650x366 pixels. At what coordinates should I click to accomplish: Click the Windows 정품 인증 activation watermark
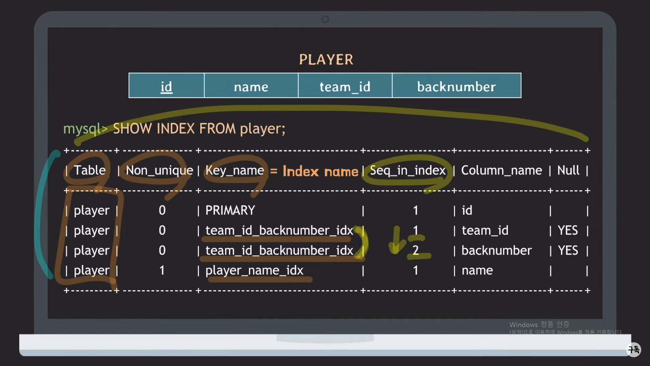pos(539,325)
